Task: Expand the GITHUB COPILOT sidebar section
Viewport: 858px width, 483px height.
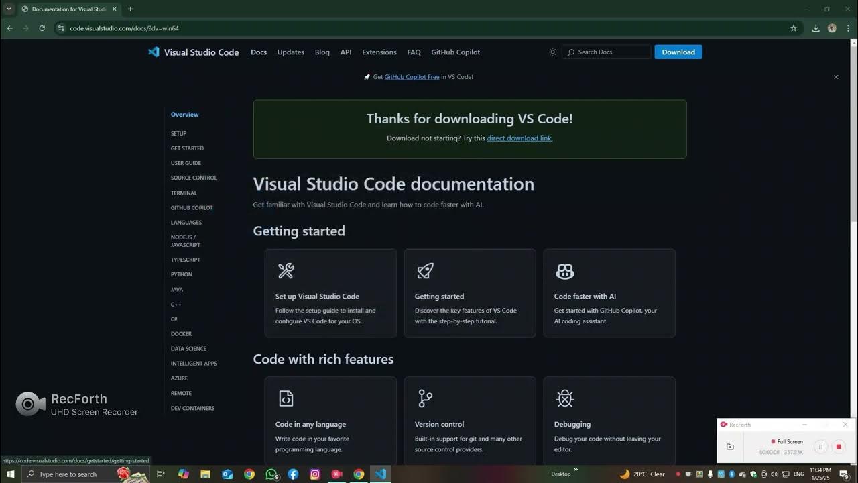Action: pos(192,208)
